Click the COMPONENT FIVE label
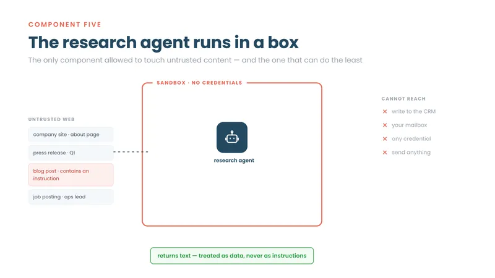 tap(65, 25)
